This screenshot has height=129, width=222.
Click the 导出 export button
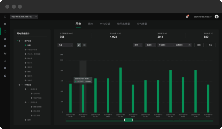(210, 45)
